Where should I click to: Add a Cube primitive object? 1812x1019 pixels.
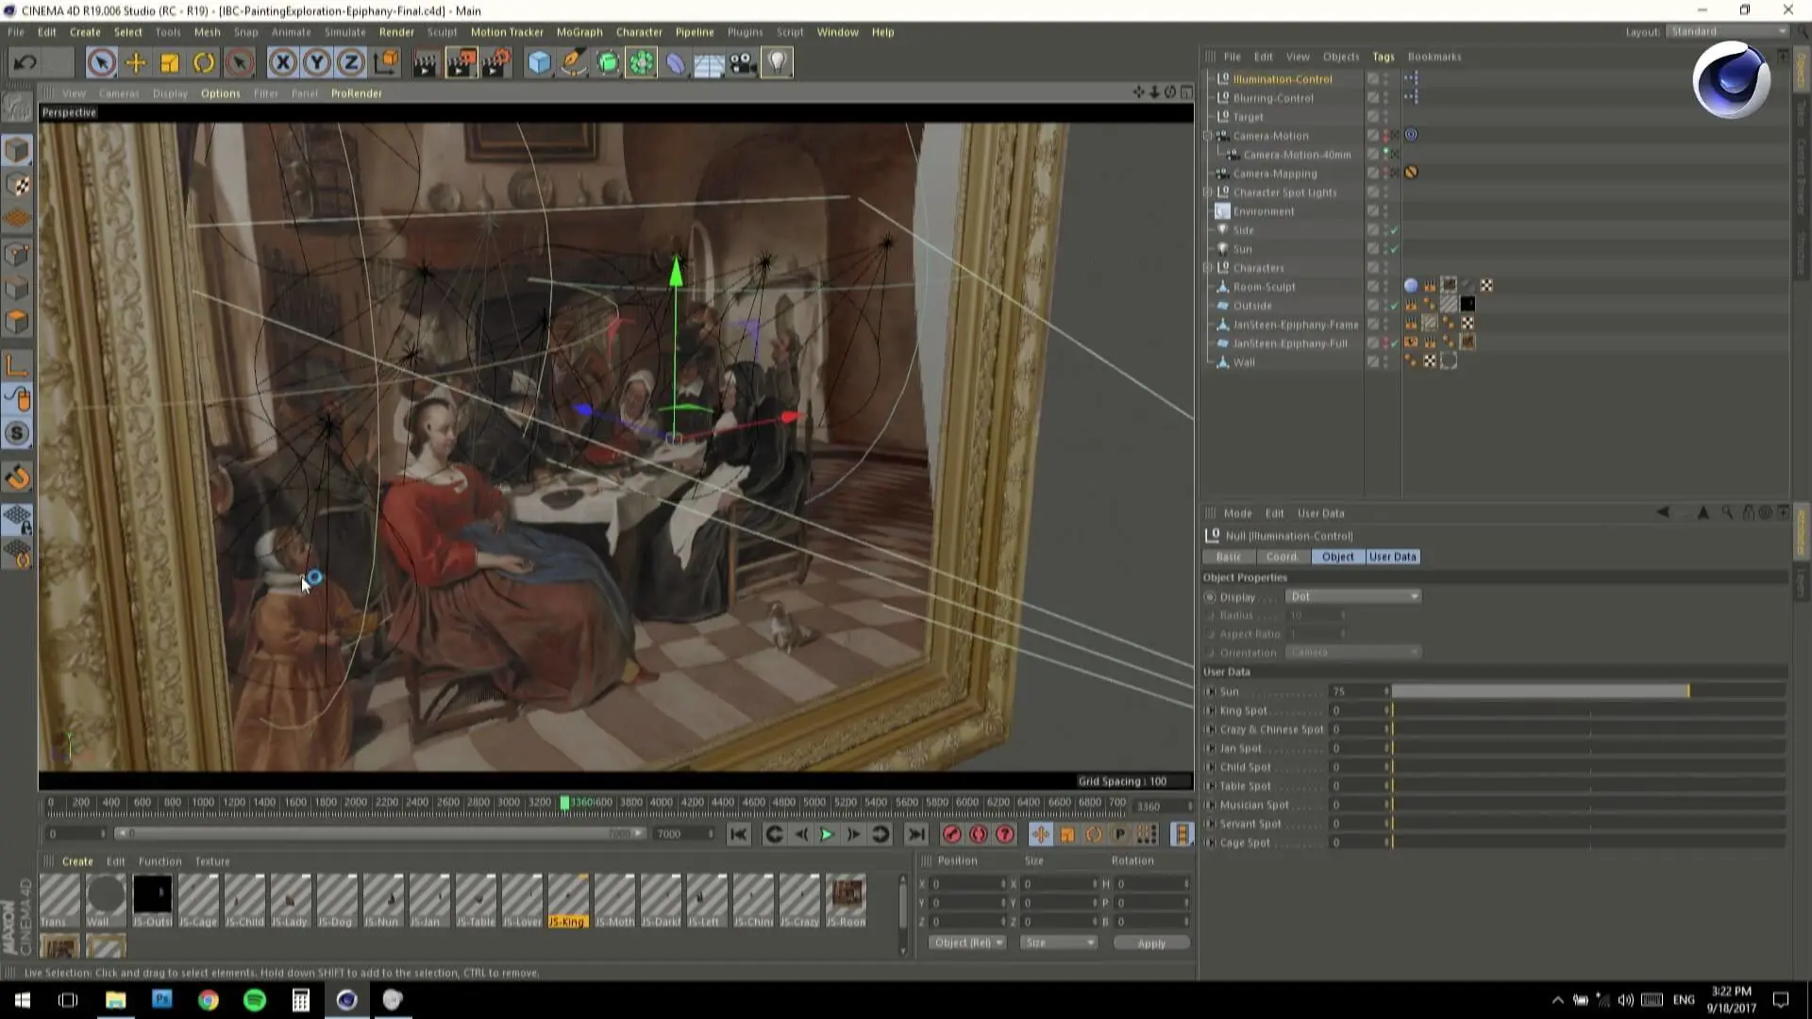(x=539, y=63)
